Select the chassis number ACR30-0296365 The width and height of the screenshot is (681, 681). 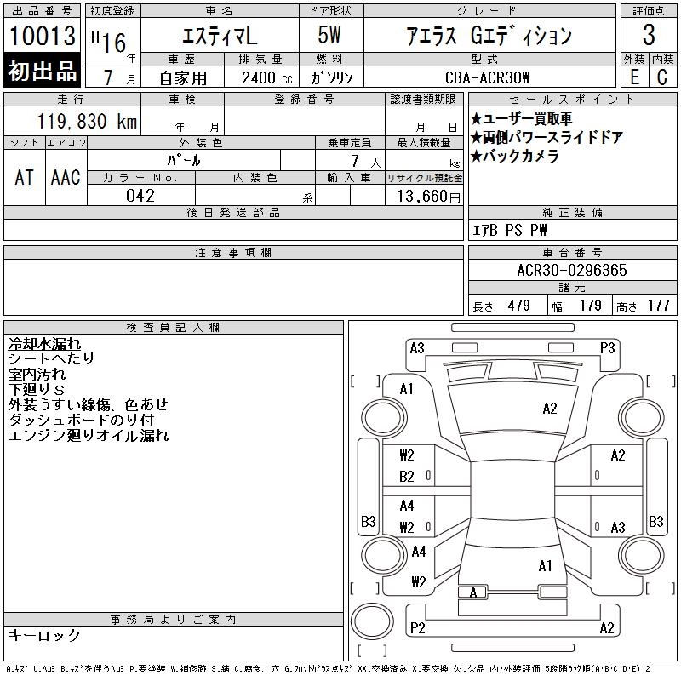pyautogui.click(x=571, y=270)
